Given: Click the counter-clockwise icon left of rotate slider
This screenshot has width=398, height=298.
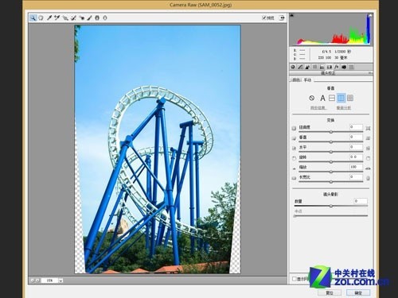Looking at the screenshot, I should tap(294, 158).
